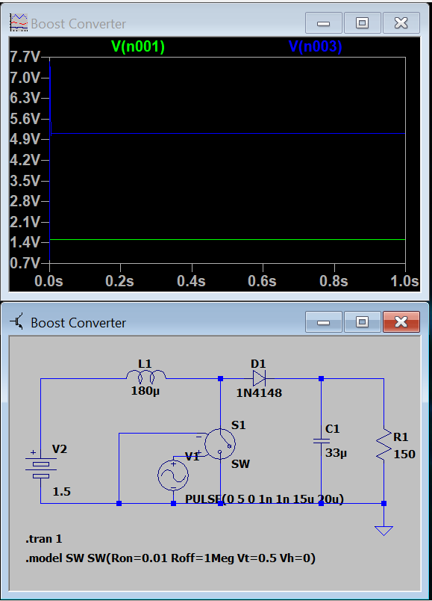The height and width of the screenshot is (601, 432).
Task: Click the 2.8V axis label
Action: pyautogui.click(x=25, y=201)
